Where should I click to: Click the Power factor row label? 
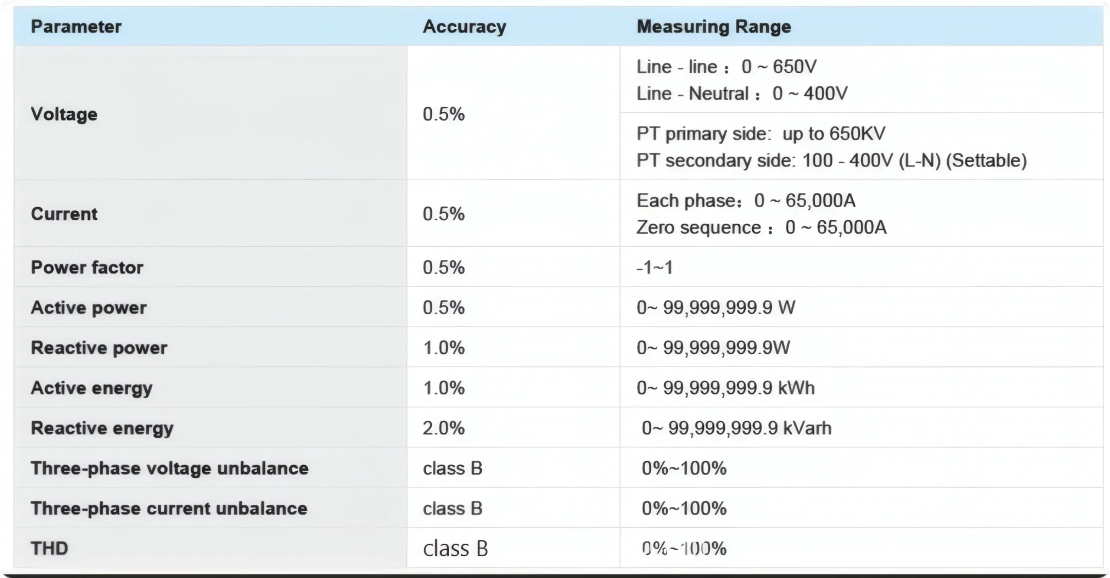coord(87,268)
